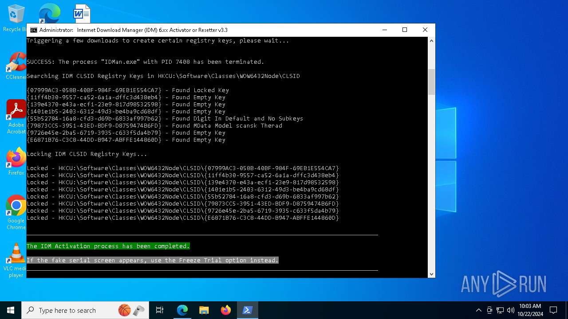568x319 pixels.
Task: Open the clock showing 10:03 AM
Action: pyautogui.click(x=530, y=310)
